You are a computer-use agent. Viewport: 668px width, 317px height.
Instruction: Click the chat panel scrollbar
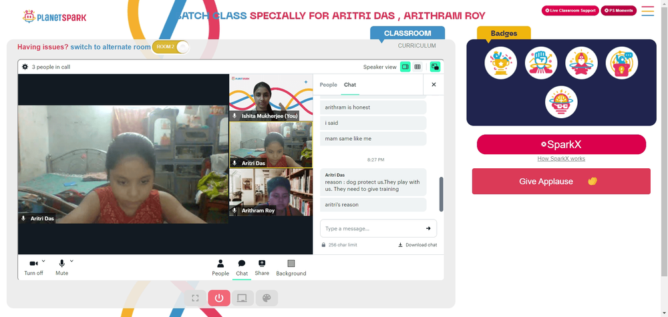tap(441, 194)
